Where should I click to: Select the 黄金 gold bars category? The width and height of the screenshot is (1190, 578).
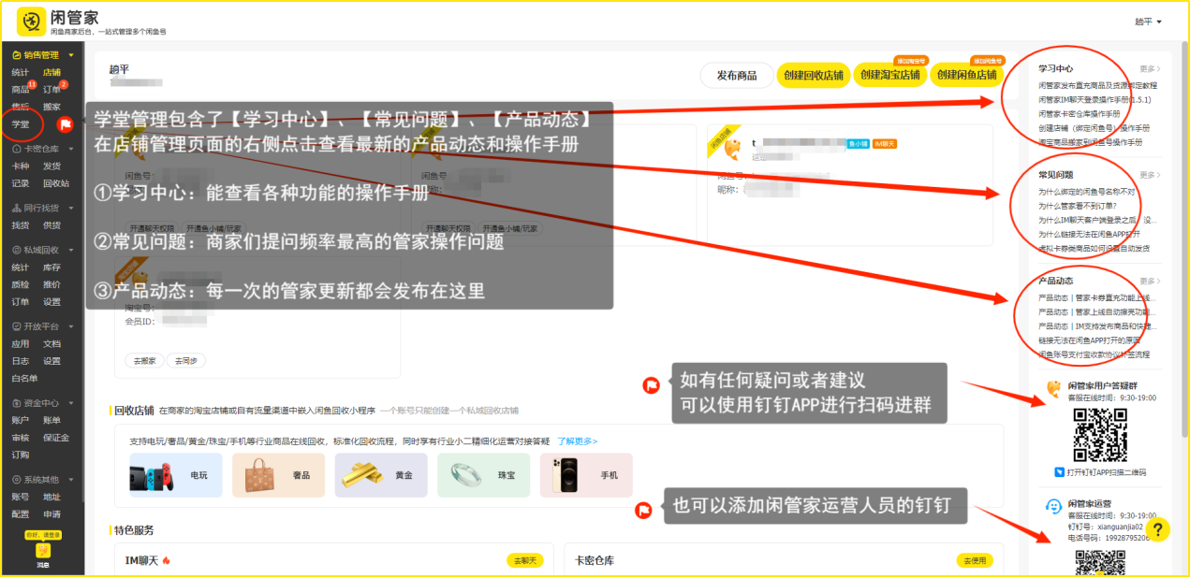[380, 475]
